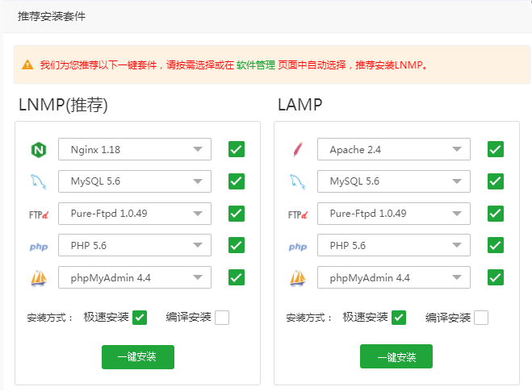The height and width of the screenshot is (391, 532).
Task: Uncheck the Nginx 1.18 checkbox
Action: click(237, 149)
